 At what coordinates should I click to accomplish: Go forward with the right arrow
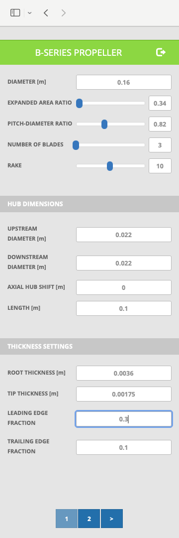click(63, 13)
